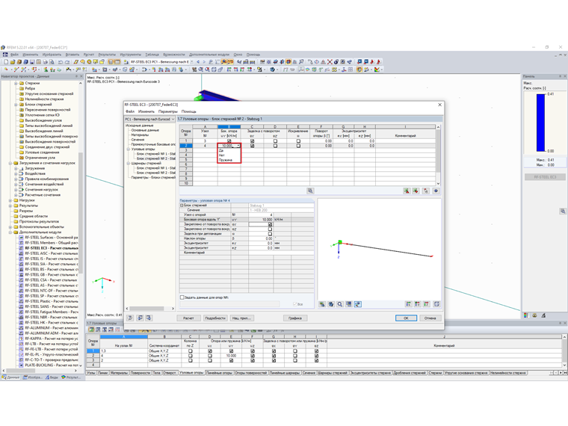Image resolution: width=568 pixels, height=426 pixels.
Task: Switch to the 'Материалы' bottom table tab
Action: [x=119, y=373]
